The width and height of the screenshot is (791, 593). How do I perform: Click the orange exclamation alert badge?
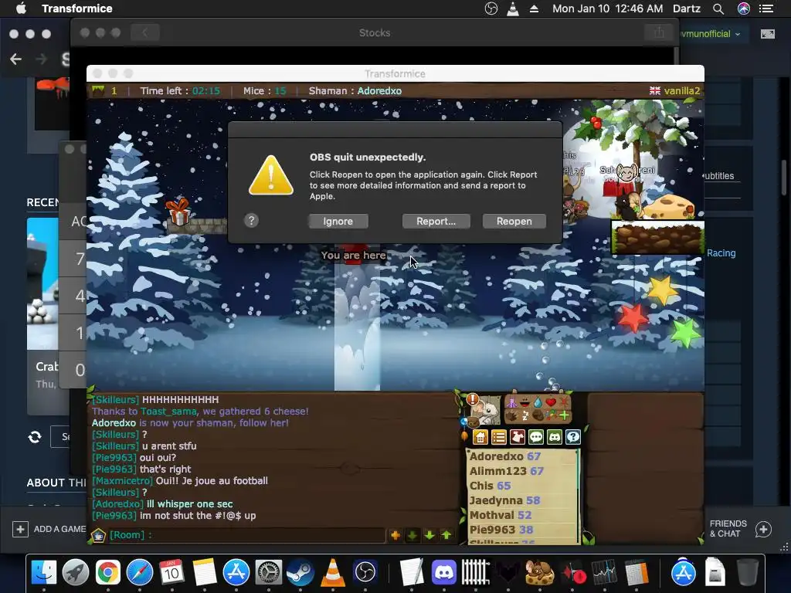click(x=472, y=399)
